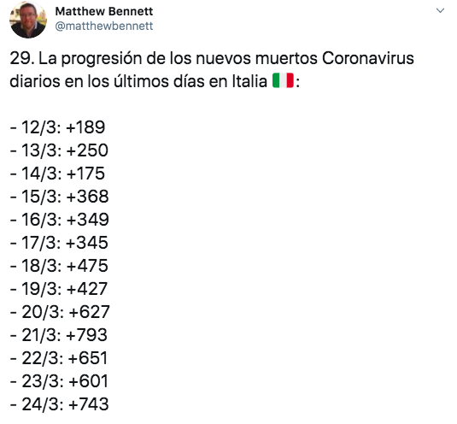Click the 23/3: +601 line

point(59,380)
